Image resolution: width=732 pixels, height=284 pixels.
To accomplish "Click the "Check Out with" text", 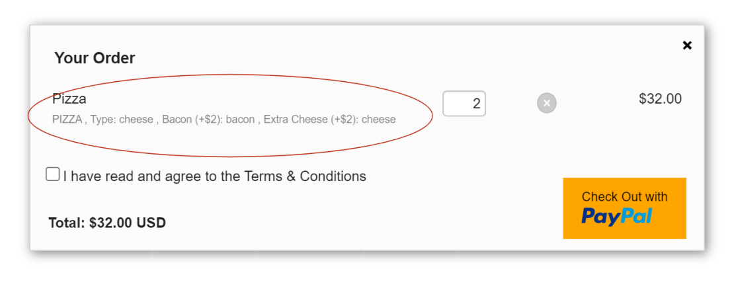I will pos(624,197).
